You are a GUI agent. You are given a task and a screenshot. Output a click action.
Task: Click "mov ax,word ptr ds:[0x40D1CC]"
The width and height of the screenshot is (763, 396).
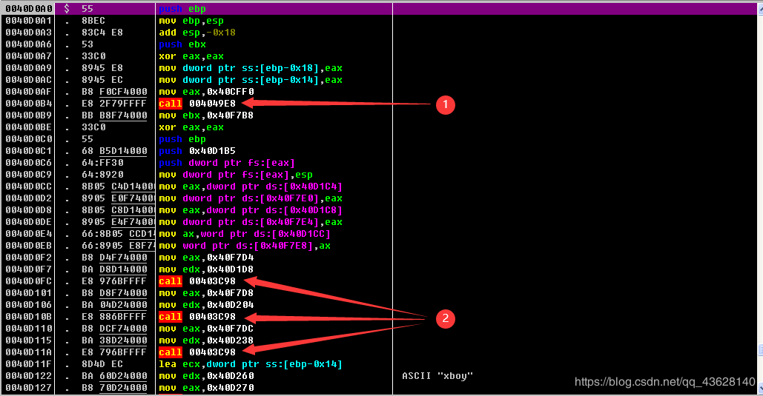click(245, 234)
